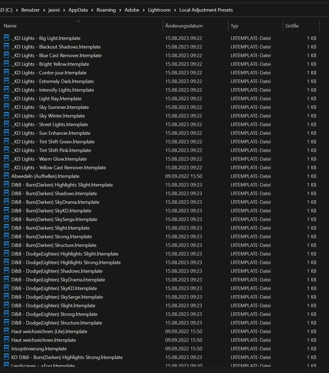Click the Lrc icon of Burn(Darken) SkyDrama.lrtemplate

pos(6,202)
